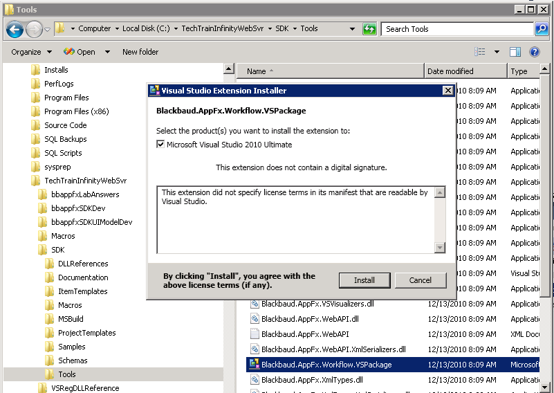Image resolution: width=554 pixels, height=393 pixels.
Task: Toggle the preview pane icon
Action: (515, 52)
